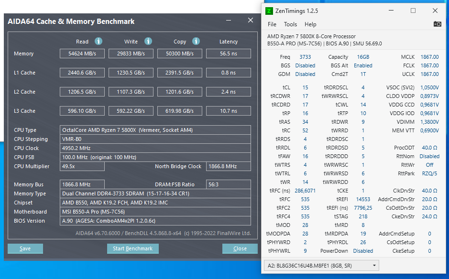Open the File menu in ZenTimings
This screenshot has height=279, width=449.
click(272, 24)
